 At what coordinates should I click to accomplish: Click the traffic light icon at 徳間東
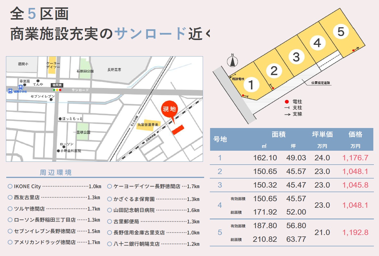[57, 90]
